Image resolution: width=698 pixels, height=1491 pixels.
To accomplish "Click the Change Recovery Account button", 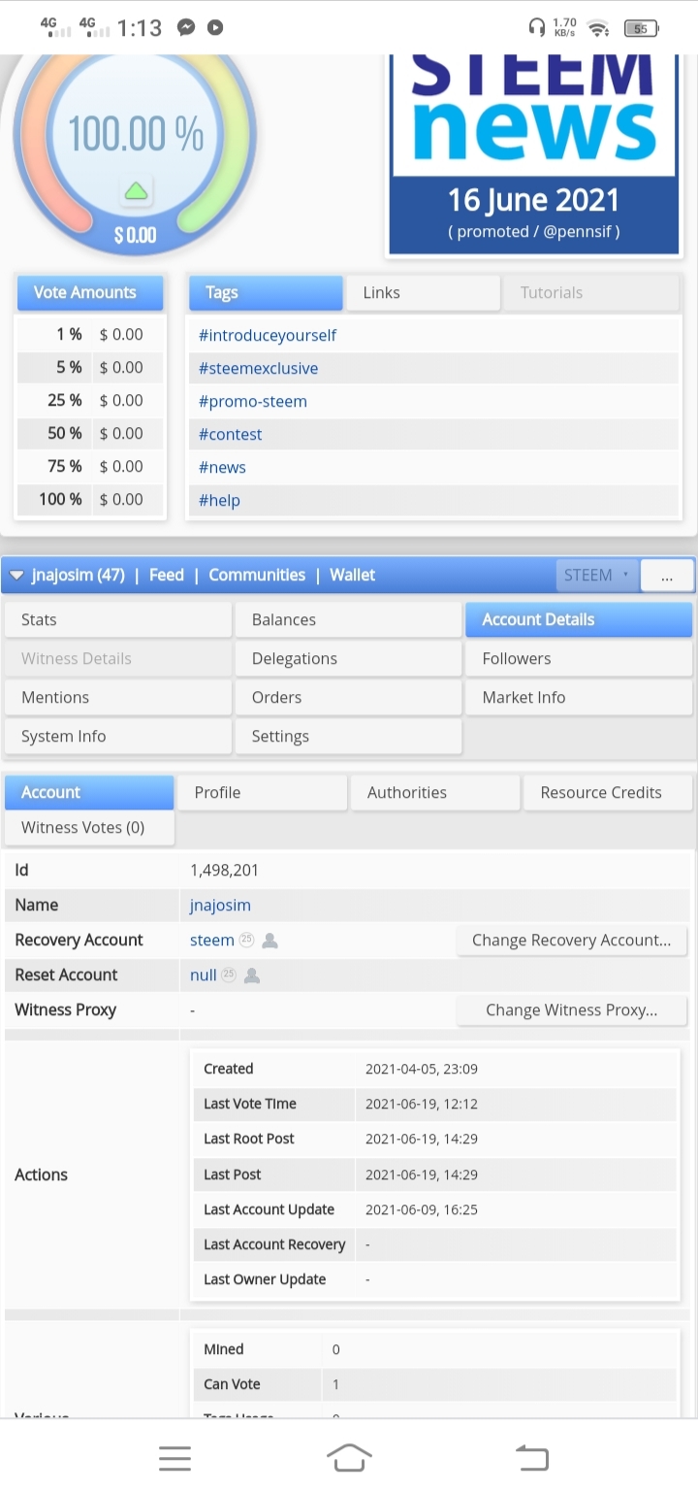I will [x=572, y=940].
